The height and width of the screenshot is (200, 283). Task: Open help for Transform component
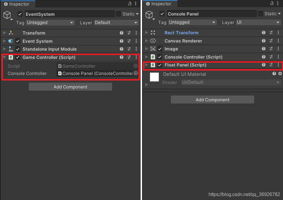click(x=122, y=33)
